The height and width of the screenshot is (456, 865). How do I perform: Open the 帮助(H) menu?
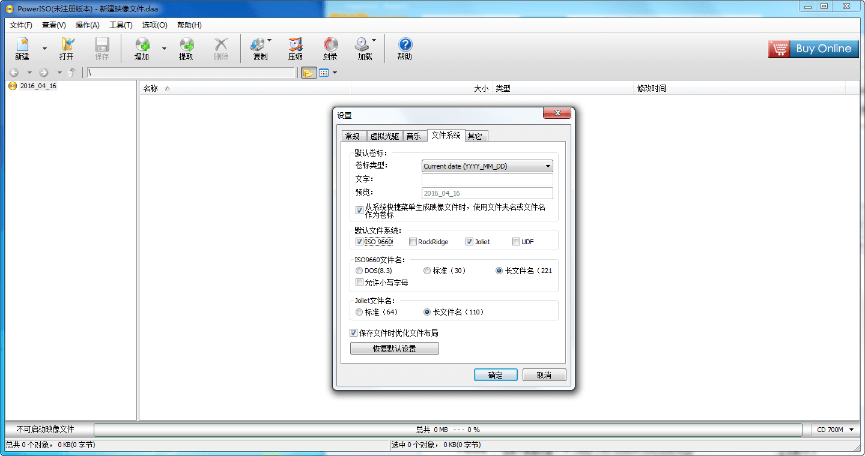coord(189,25)
